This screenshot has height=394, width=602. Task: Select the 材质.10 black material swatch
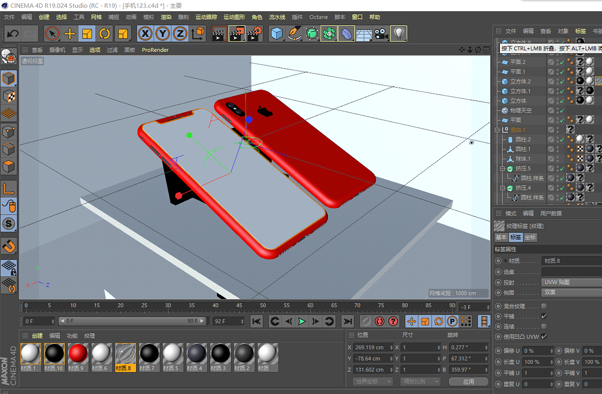click(x=55, y=357)
